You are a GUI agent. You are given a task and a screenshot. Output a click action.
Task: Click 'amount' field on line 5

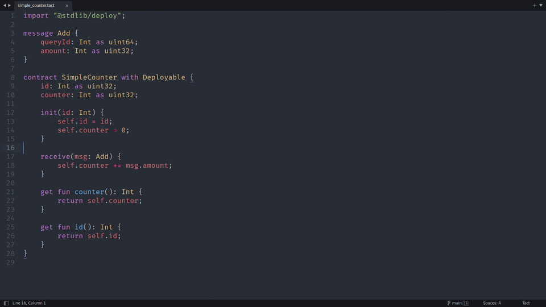(x=53, y=51)
